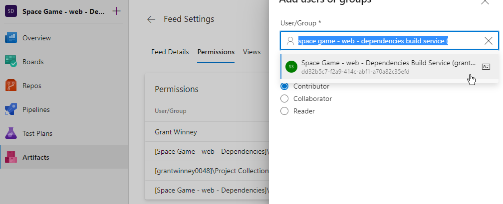Open contact card icon in search result
Image resolution: width=503 pixels, height=204 pixels.
[486, 66]
